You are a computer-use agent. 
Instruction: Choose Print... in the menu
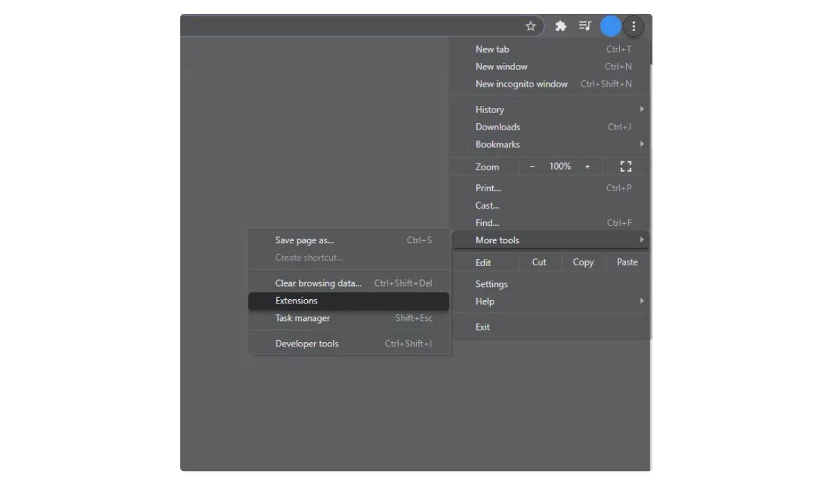(551, 188)
